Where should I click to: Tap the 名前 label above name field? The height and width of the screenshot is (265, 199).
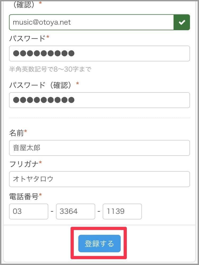[16, 133]
